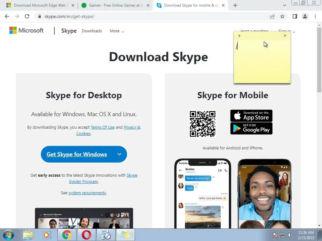Open the system requirements link
This screenshot has height=241, width=322.
tap(87, 193)
